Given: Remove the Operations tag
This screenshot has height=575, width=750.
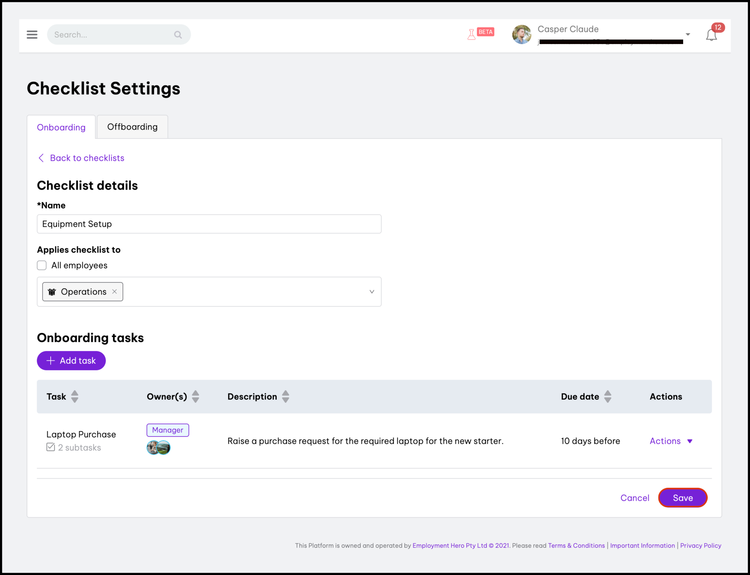Looking at the screenshot, I should pyautogui.click(x=115, y=292).
